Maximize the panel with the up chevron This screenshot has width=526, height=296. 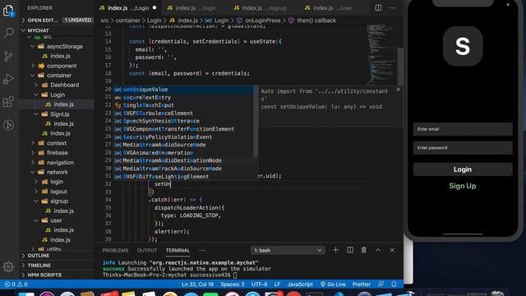(x=378, y=250)
